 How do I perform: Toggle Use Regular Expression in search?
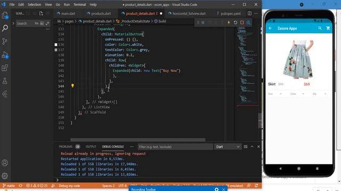click(x=47, y=23)
